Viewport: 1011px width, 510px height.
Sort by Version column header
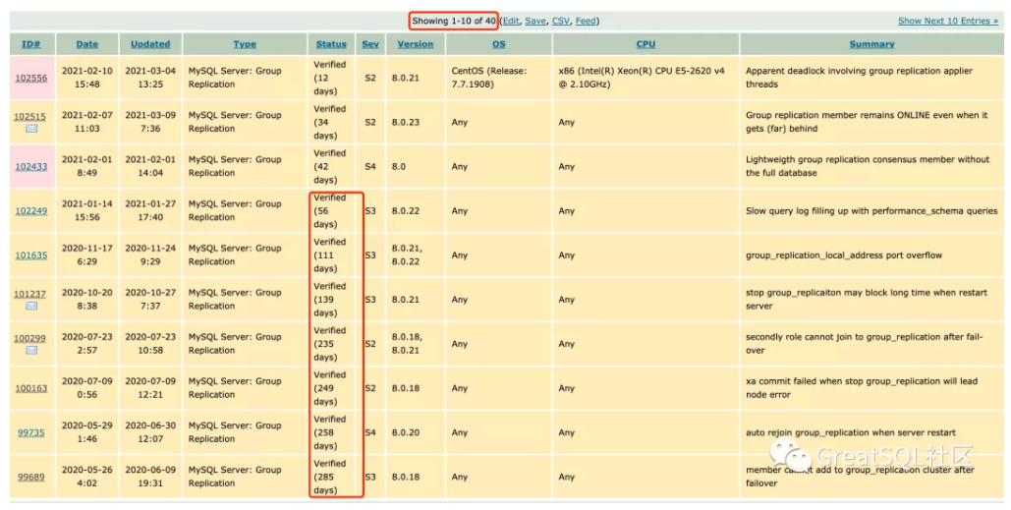coord(416,44)
